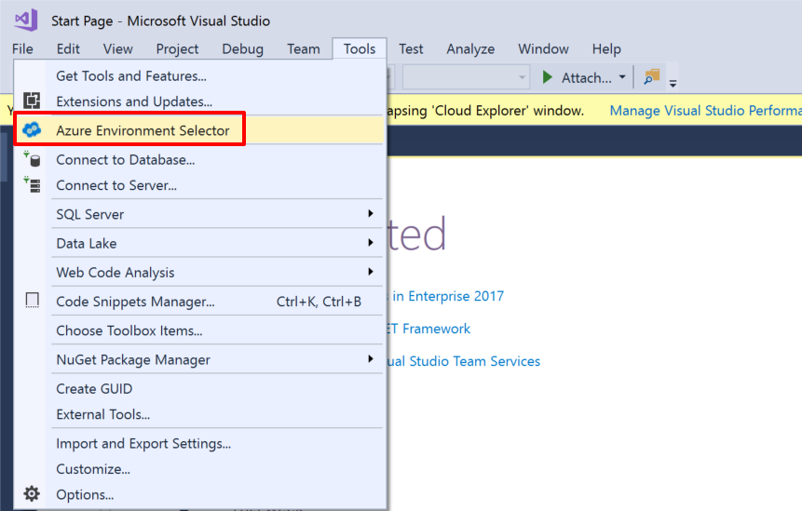The height and width of the screenshot is (511, 802).
Task: Click the Code Snippets Manager icon
Action: click(32, 301)
